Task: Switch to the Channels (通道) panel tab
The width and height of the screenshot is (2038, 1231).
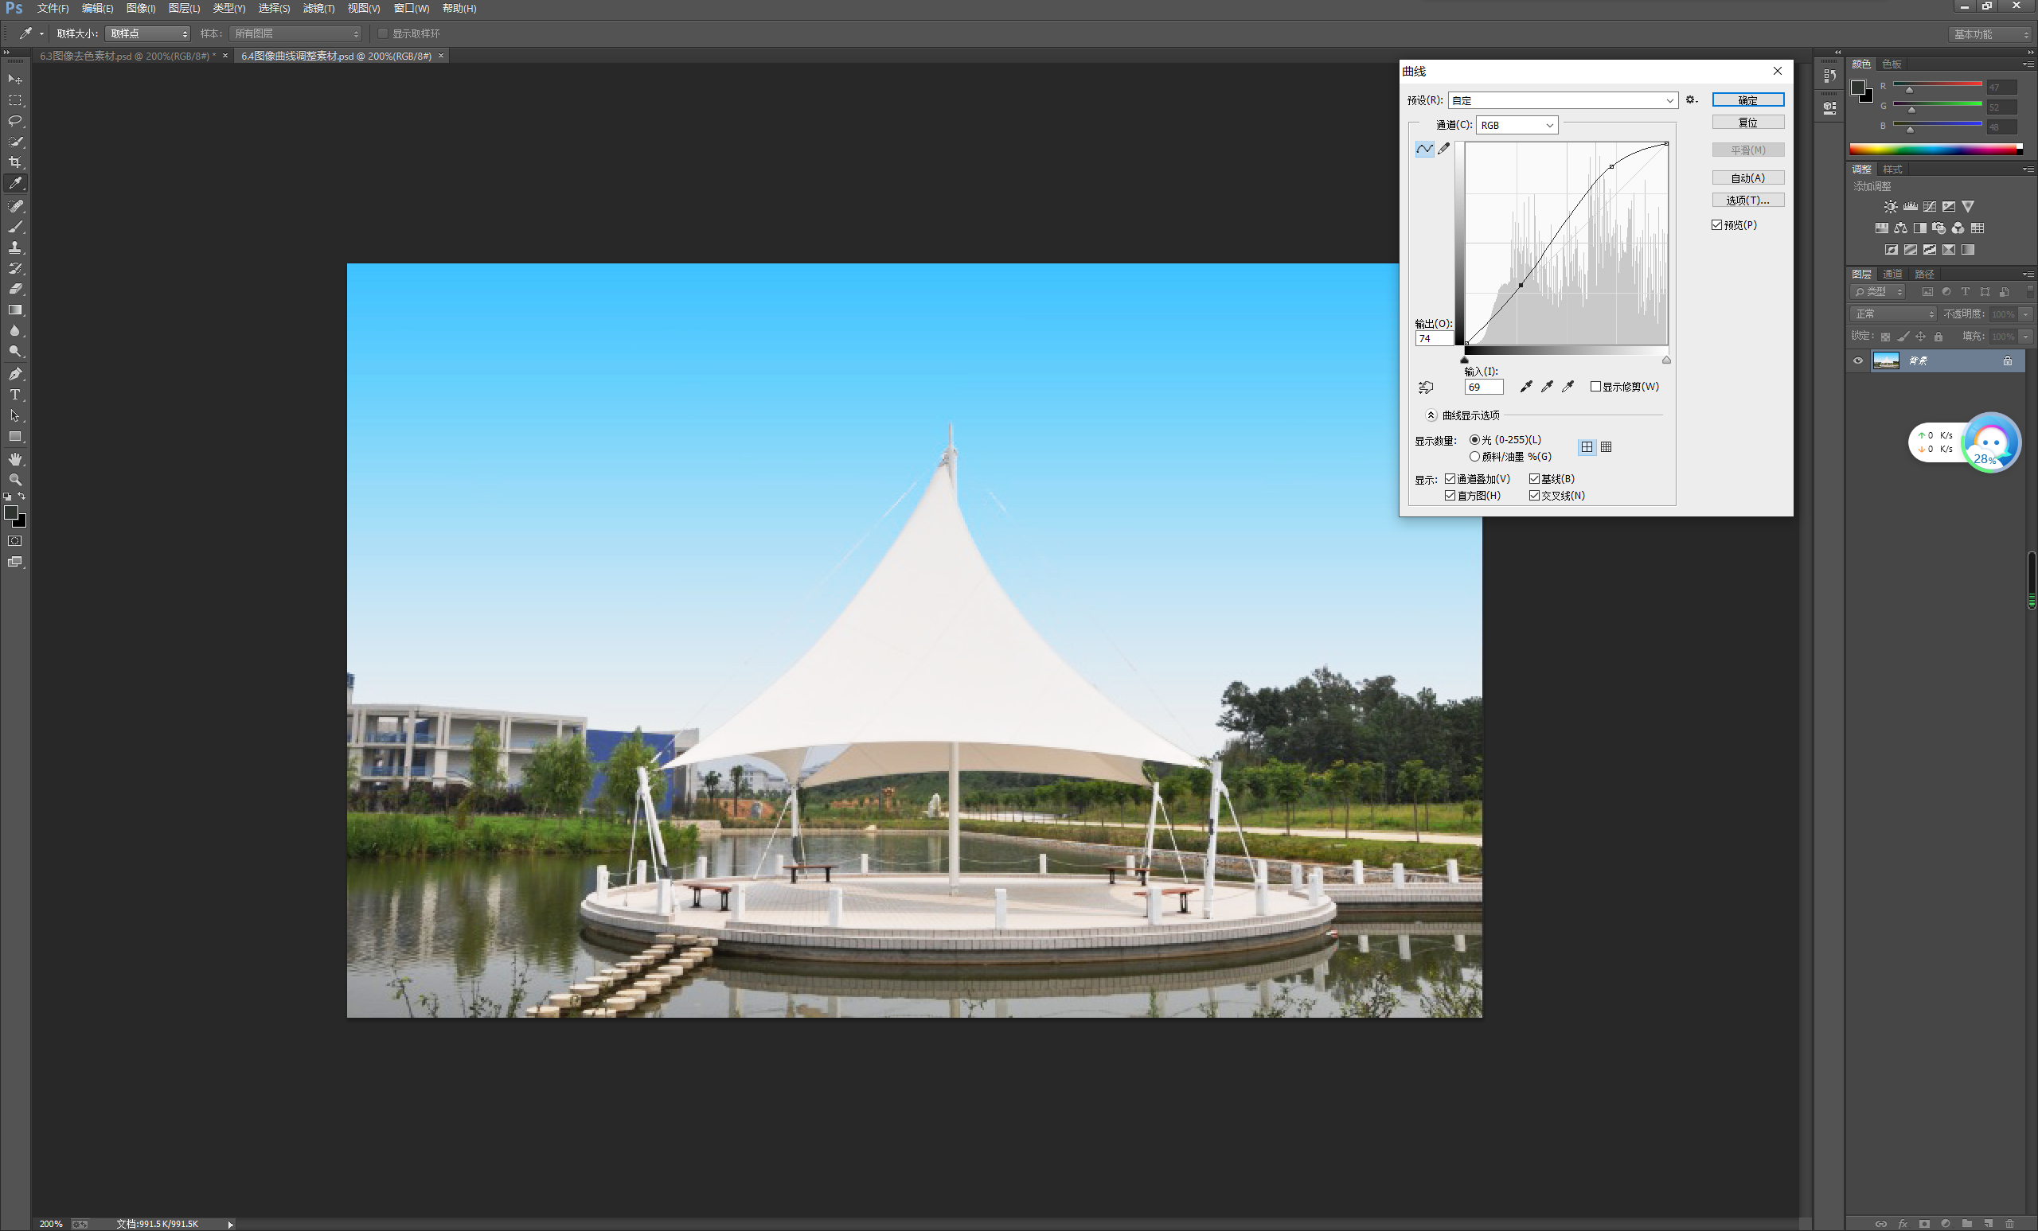Action: pyautogui.click(x=1892, y=274)
